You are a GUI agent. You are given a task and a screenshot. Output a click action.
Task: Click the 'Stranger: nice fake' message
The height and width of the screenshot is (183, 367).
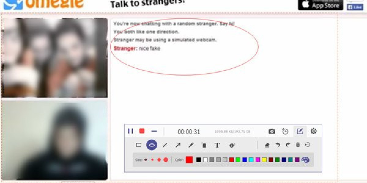137,48
